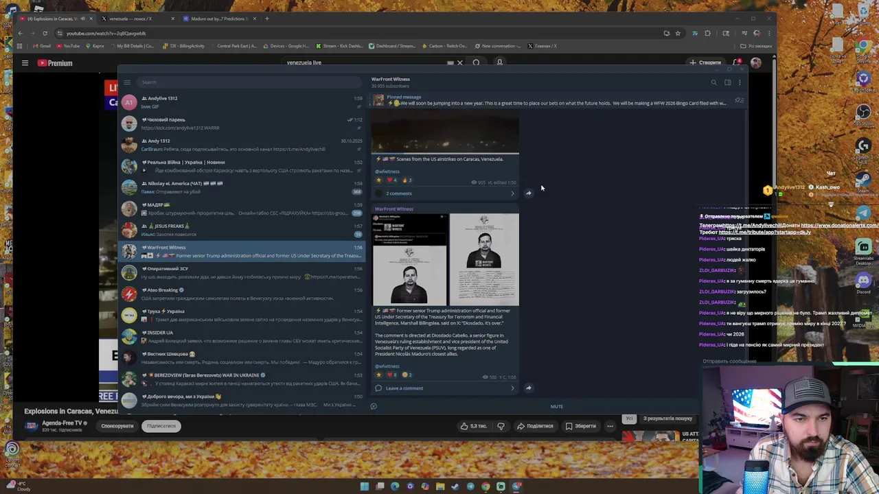Toggle Підписатися subscribe button
The image size is (879, 494).
(161, 426)
